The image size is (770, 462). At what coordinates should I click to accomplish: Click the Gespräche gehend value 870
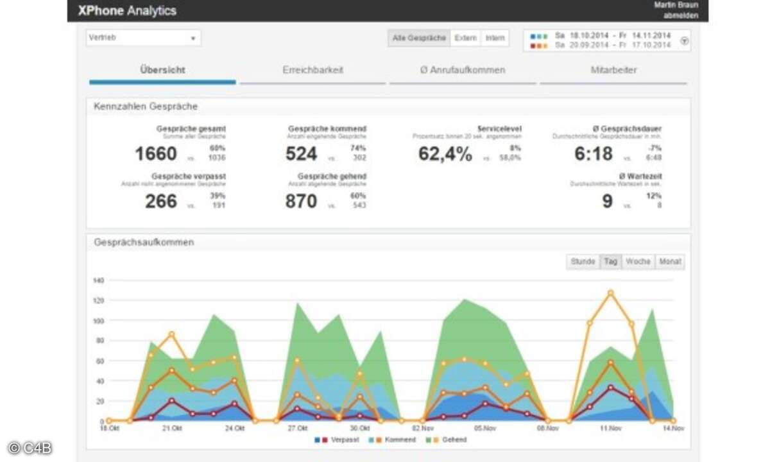pyautogui.click(x=302, y=201)
